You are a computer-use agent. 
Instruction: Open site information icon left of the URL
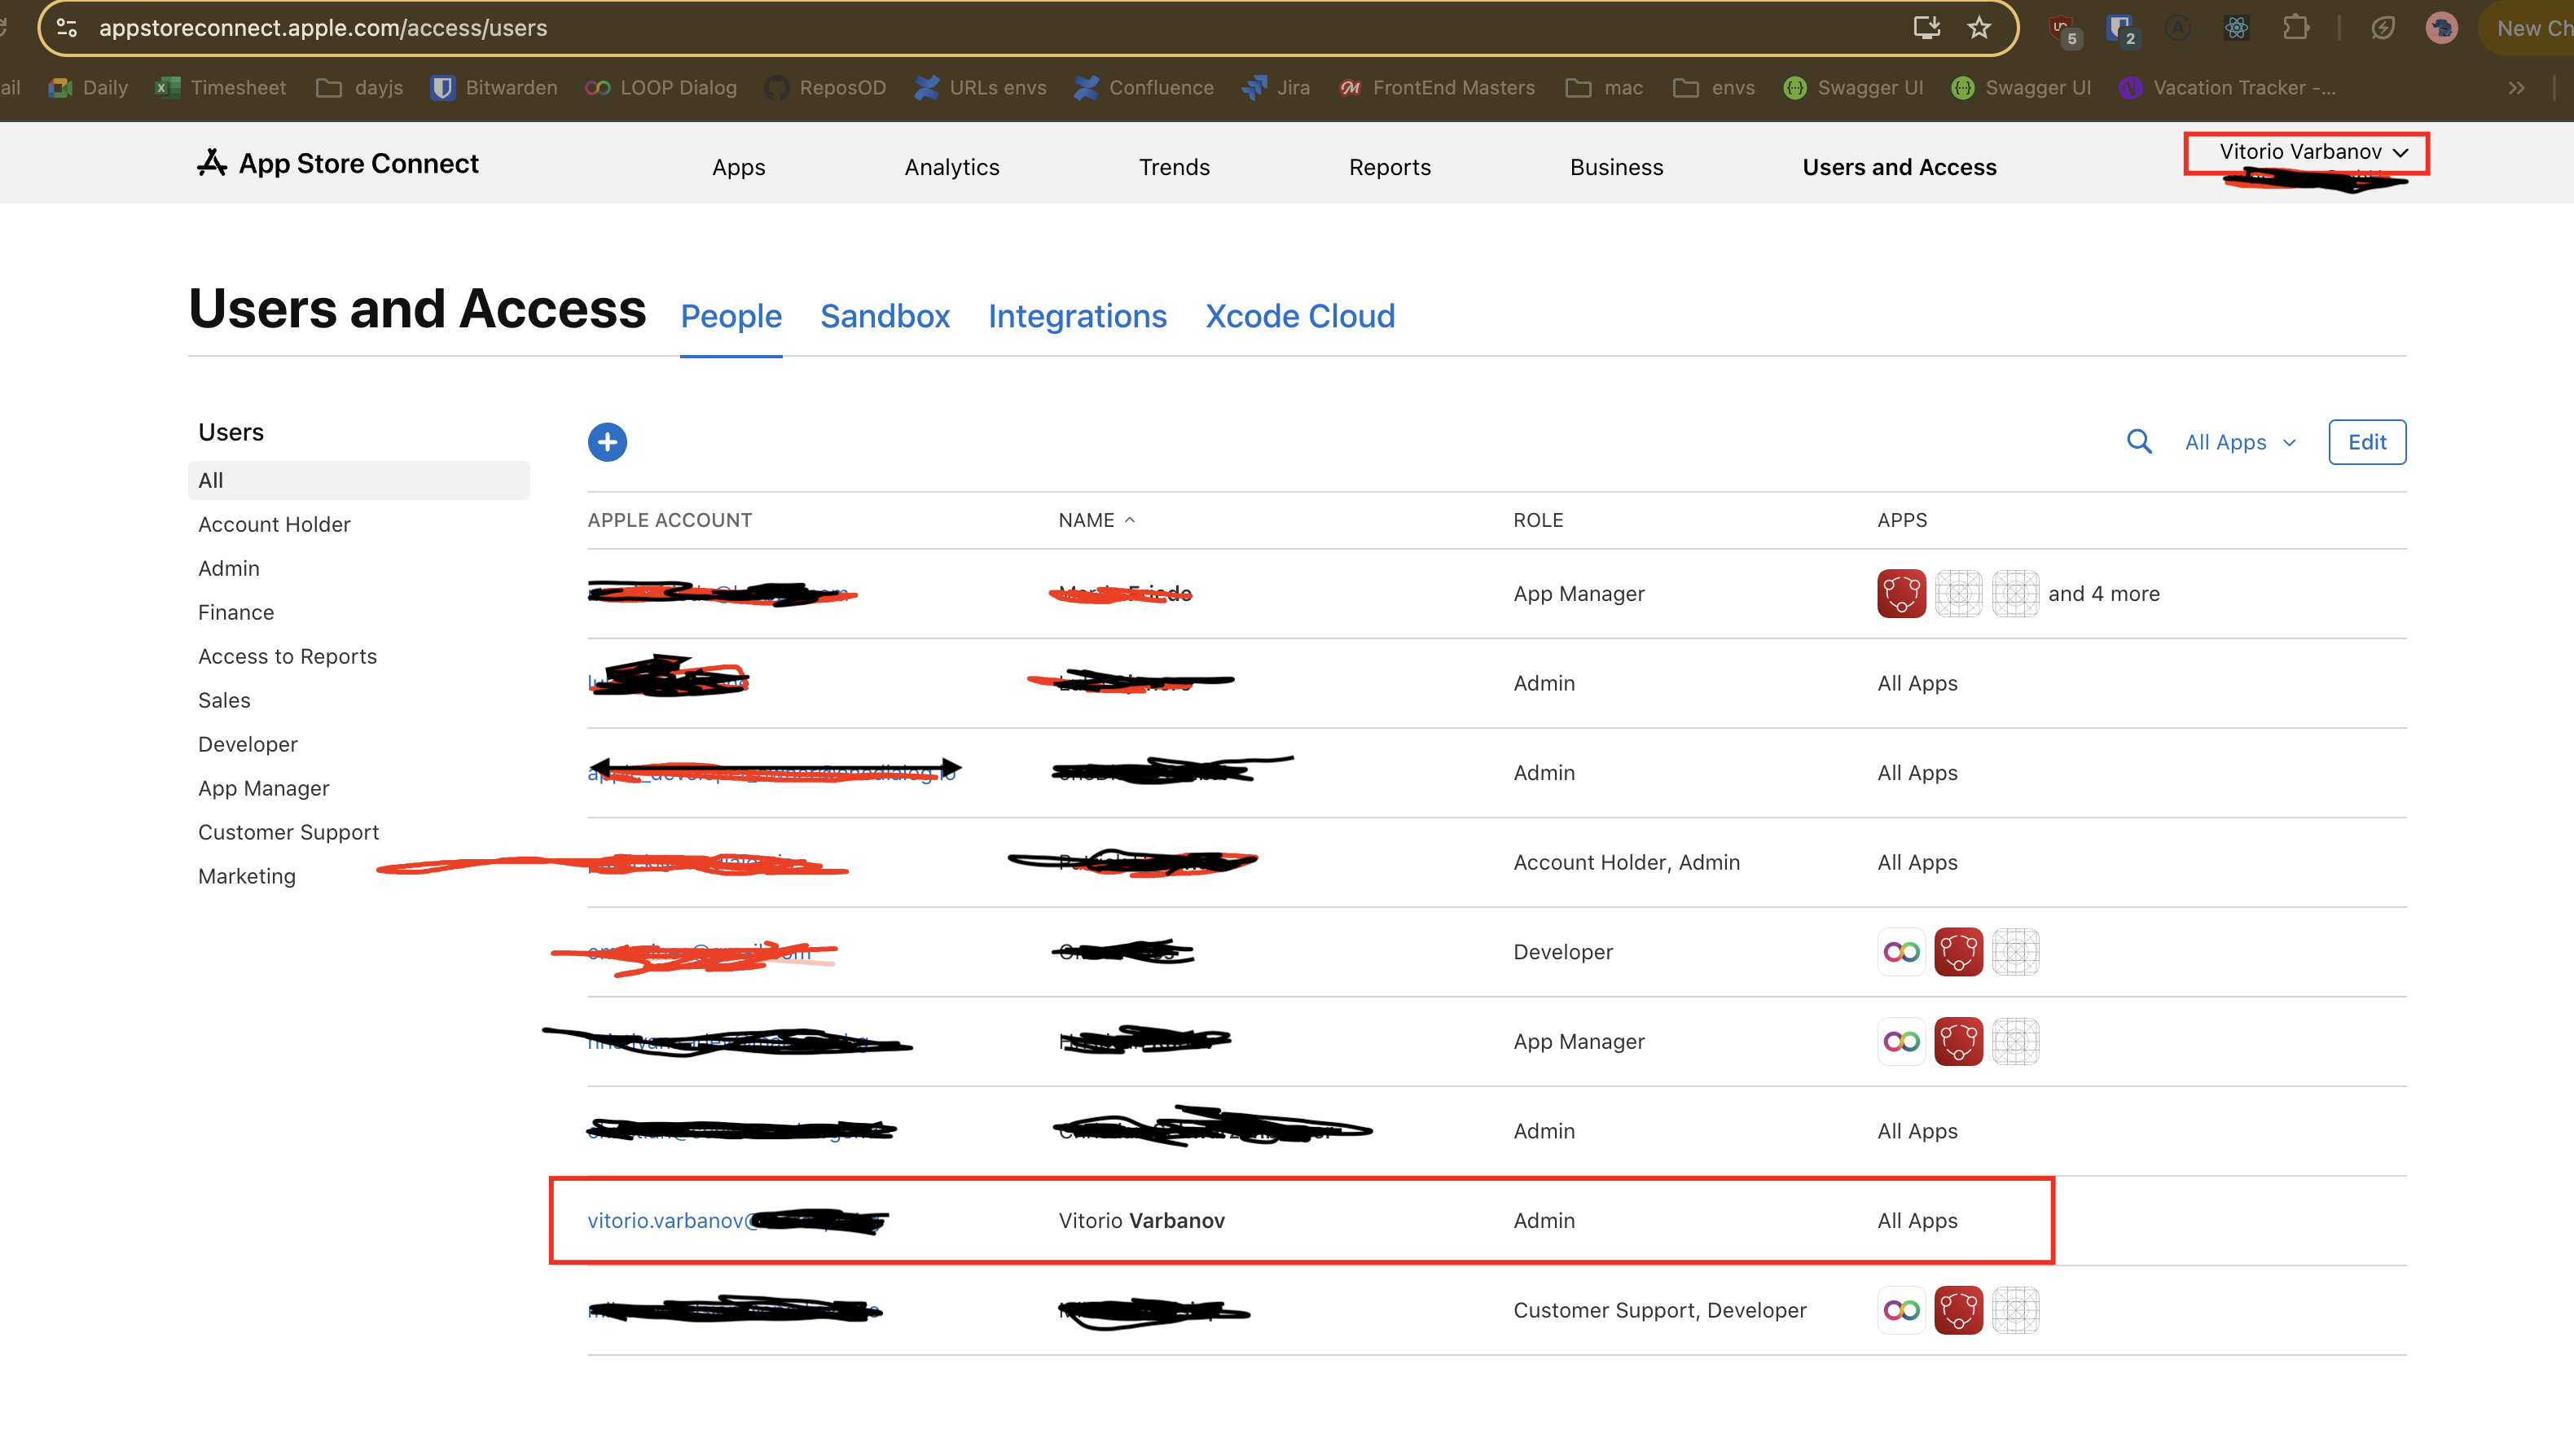click(x=67, y=28)
